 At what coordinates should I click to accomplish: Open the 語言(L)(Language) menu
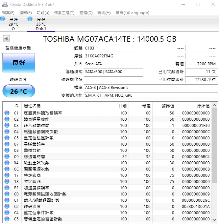[132, 13]
